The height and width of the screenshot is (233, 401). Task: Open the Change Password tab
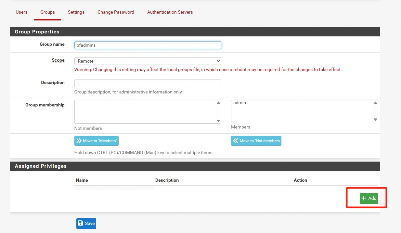point(116,12)
